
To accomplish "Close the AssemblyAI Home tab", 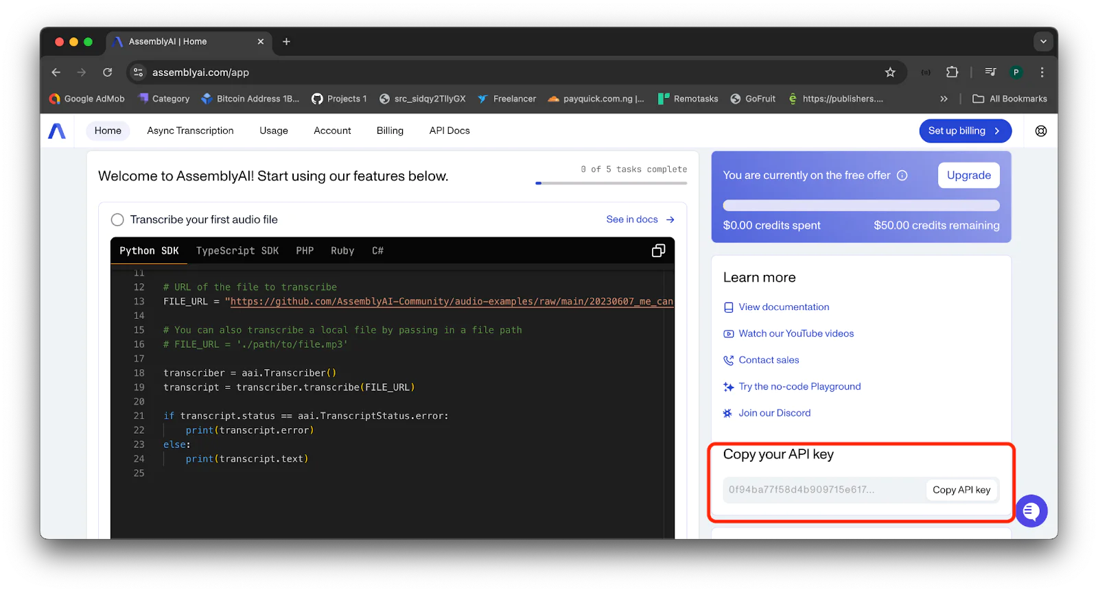I will point(261,42).
